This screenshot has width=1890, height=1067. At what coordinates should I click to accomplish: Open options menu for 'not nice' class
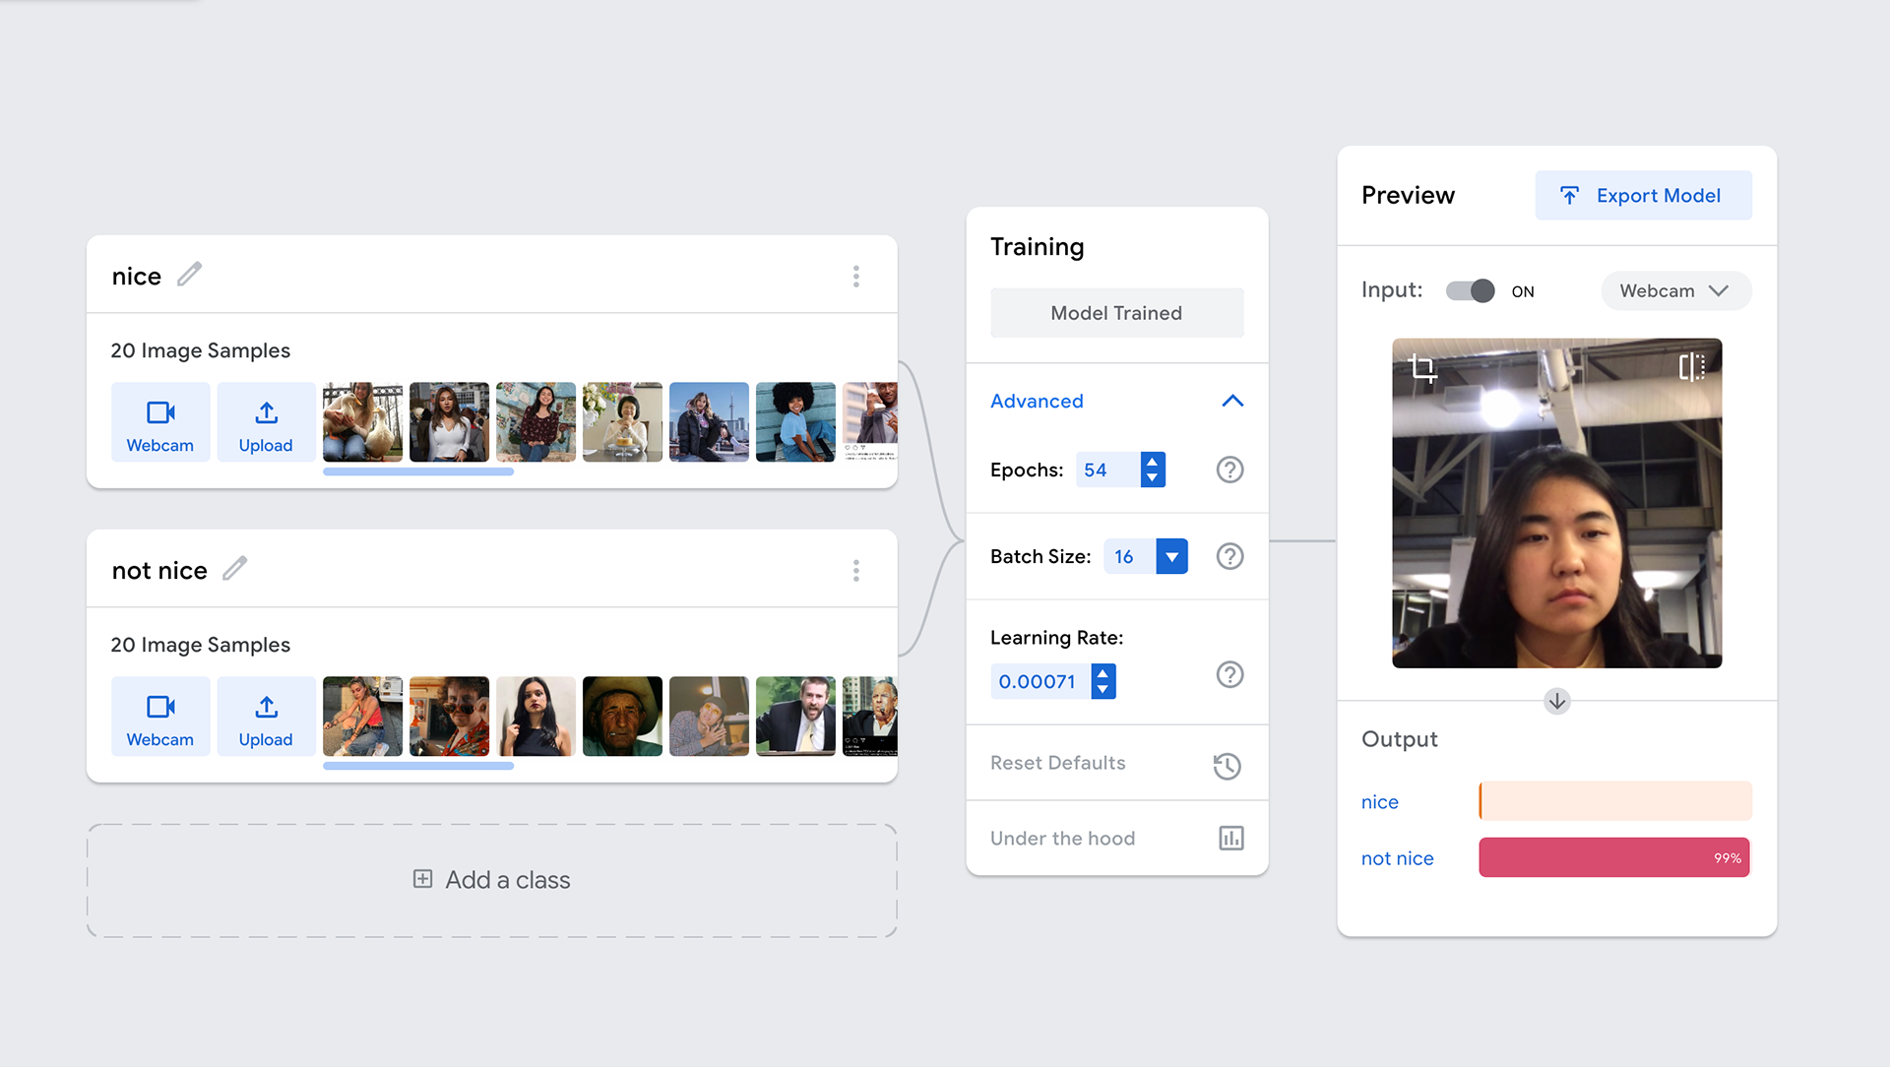(855, 570)
